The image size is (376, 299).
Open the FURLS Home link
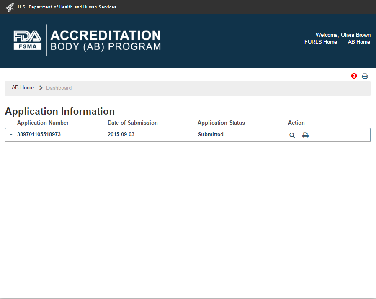321,42
